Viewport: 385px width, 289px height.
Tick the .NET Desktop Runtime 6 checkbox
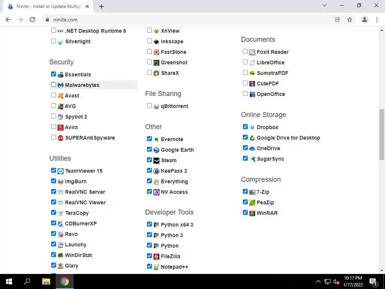click(53, 30)
